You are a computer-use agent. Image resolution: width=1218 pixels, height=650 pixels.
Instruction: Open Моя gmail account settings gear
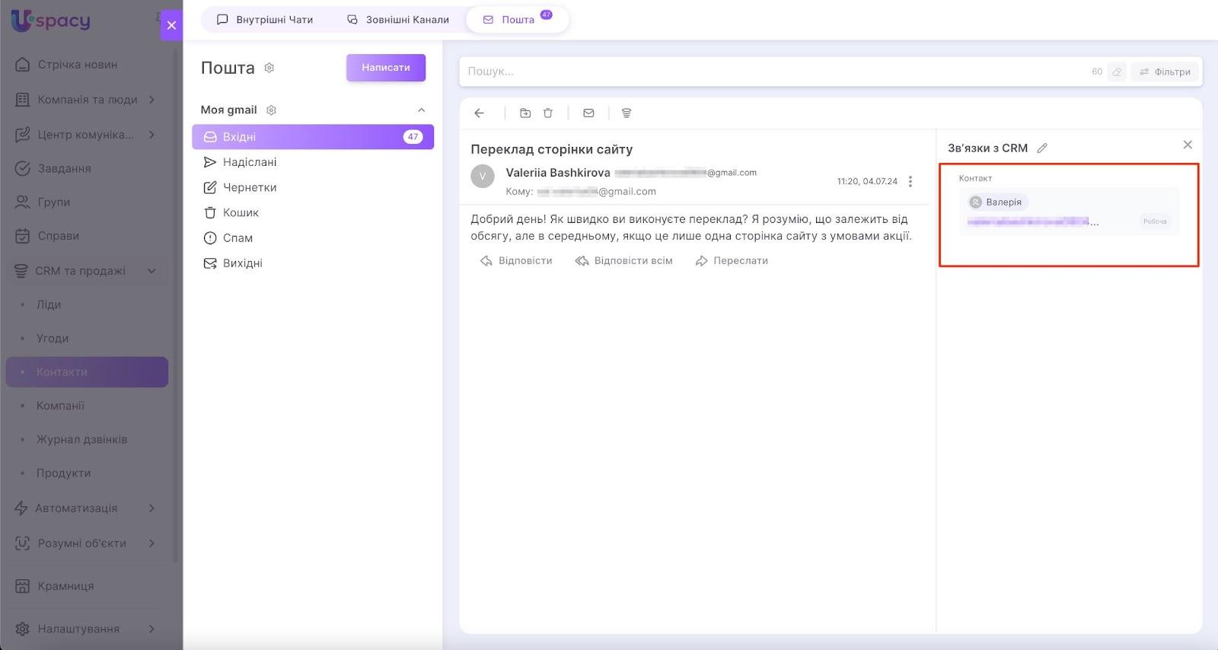pyautogui.click(x=271, y=110)
